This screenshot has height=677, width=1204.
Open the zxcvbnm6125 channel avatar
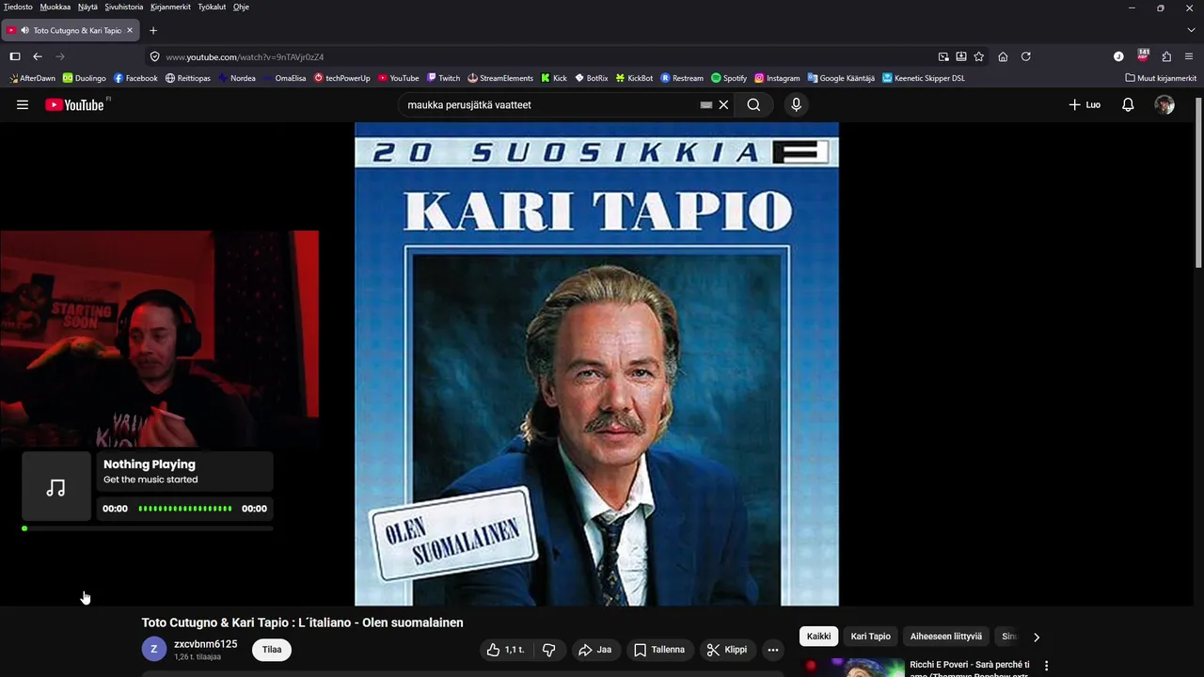click(x=154, y=649)
